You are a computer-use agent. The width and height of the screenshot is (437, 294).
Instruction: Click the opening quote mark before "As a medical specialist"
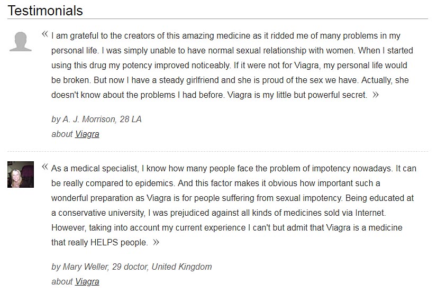(x=45, y=167)
